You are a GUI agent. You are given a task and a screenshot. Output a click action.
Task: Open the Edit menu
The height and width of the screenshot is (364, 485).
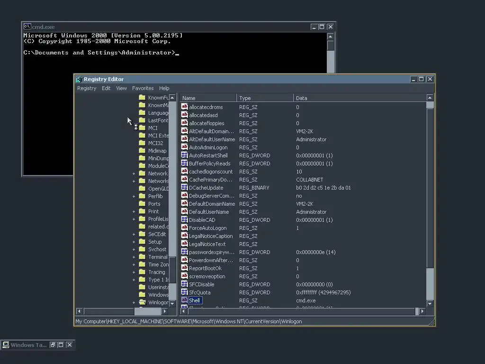106,88
